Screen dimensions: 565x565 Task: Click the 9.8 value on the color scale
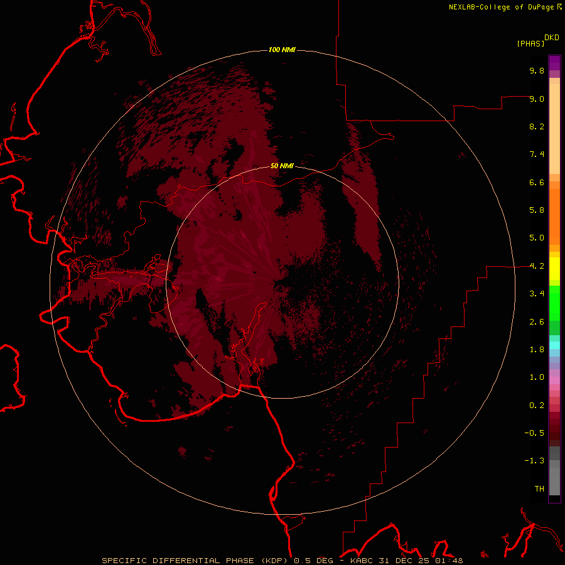[x=537, y=70]
